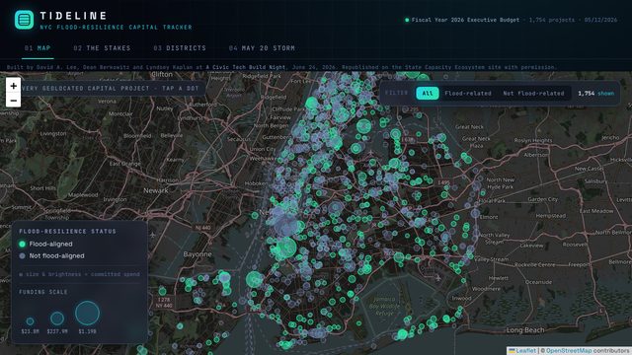The image size is (632, 355).
Task: Click the Clifton map label
Action: [162, 75]
